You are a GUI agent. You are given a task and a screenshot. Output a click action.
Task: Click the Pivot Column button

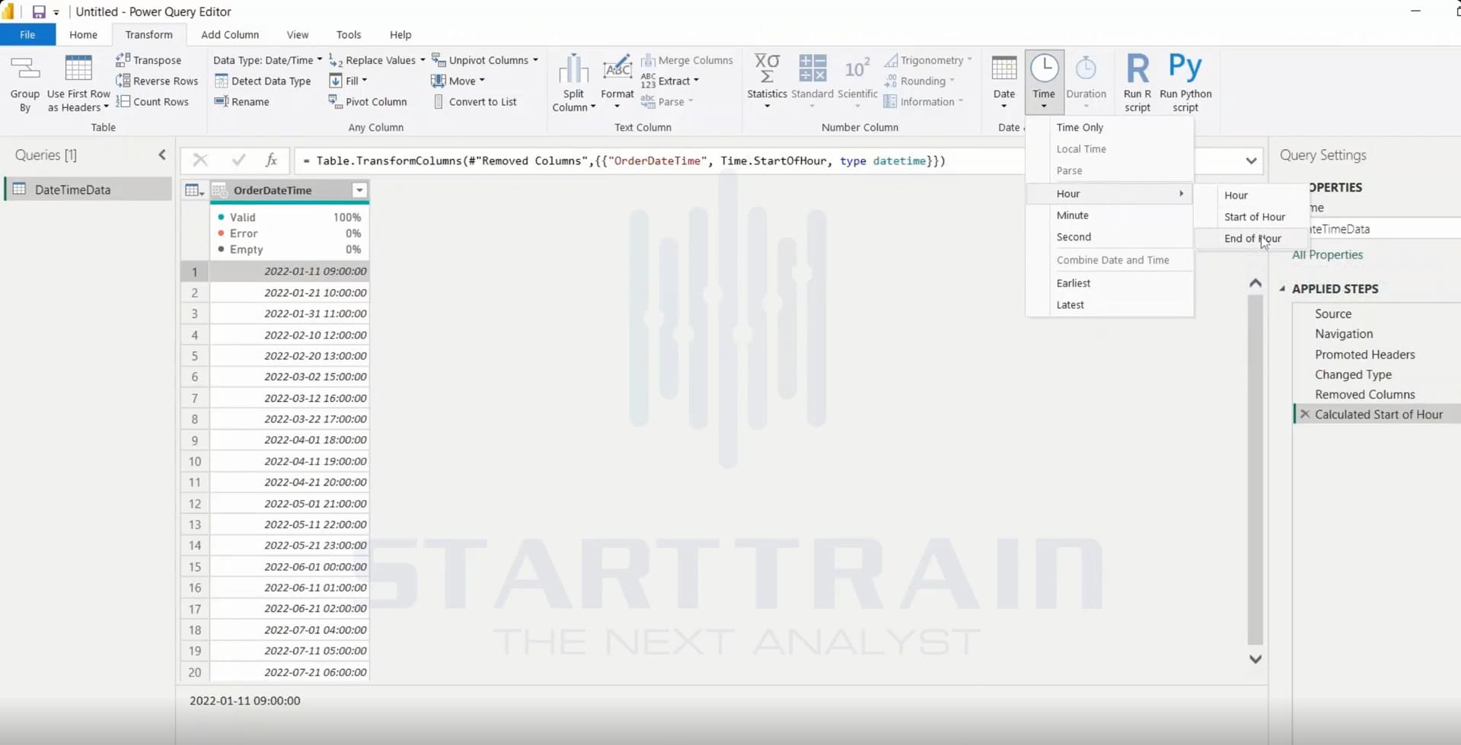pyautogui.click(x=368, y=101)
